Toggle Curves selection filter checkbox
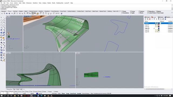 131,11
